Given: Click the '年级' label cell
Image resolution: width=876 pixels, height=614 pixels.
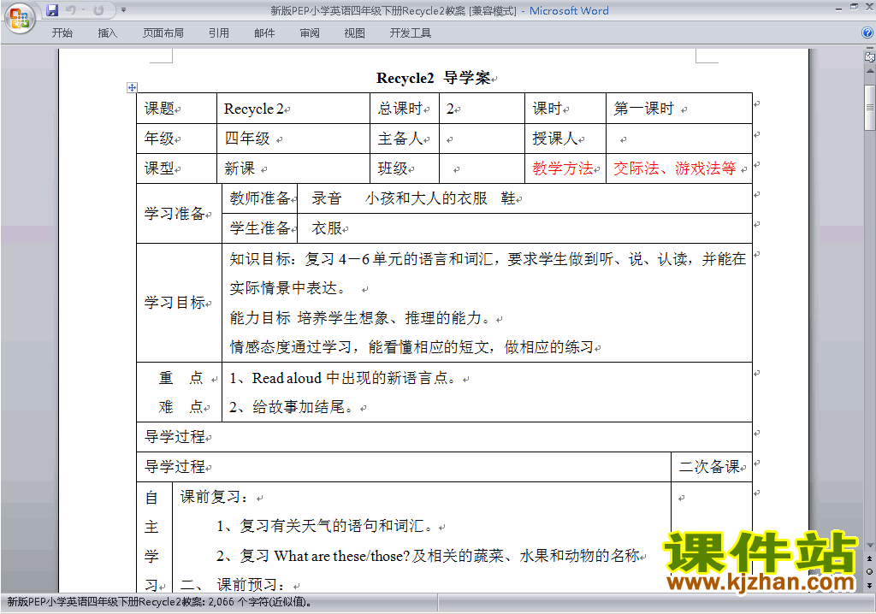Looking at the screenshot, I should pos(176,138).
